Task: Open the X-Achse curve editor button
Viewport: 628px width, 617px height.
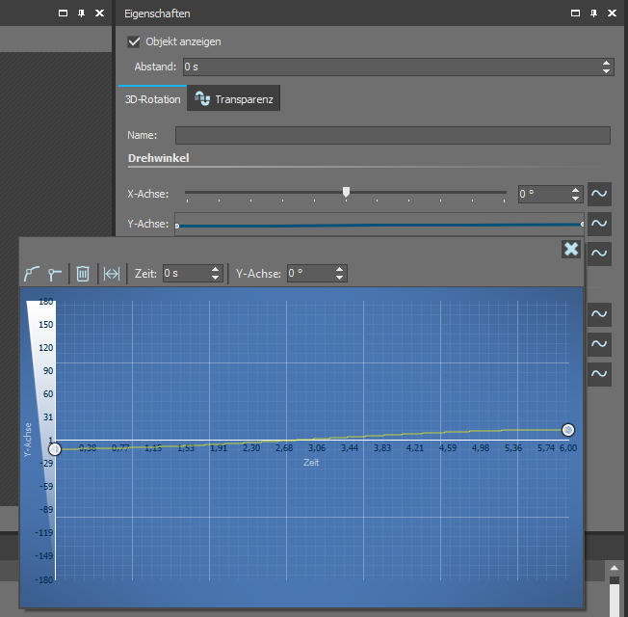Action: pyautogui.click(x=599, y=194)
